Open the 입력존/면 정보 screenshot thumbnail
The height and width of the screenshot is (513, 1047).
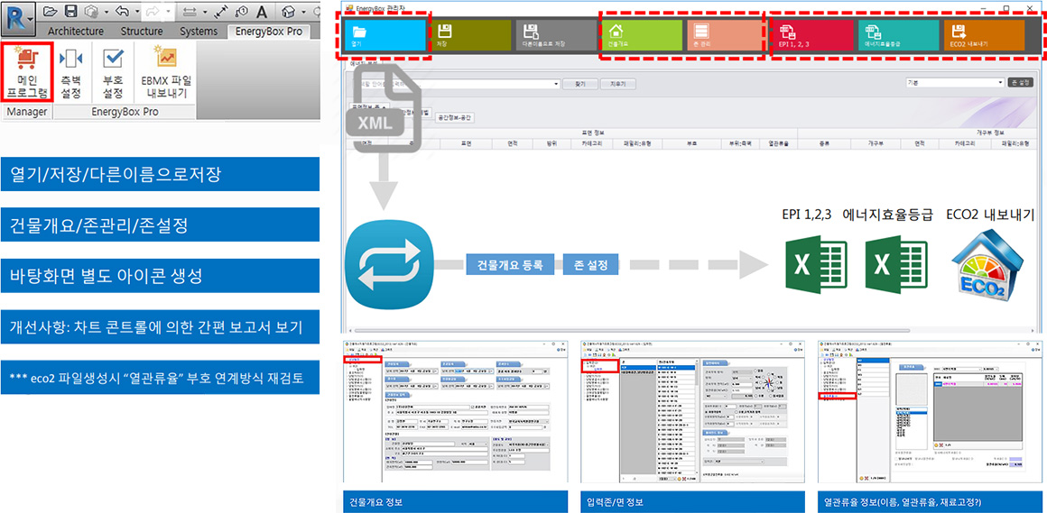(x=693, y=411)
